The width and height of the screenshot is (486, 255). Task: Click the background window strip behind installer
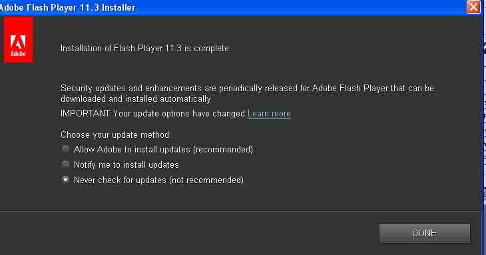(483, 124)
